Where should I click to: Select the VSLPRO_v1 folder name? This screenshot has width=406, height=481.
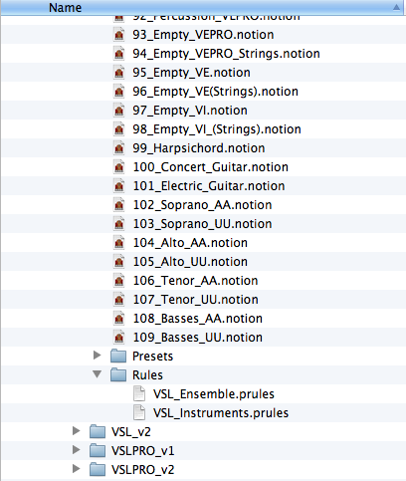(x=142, y=451)
